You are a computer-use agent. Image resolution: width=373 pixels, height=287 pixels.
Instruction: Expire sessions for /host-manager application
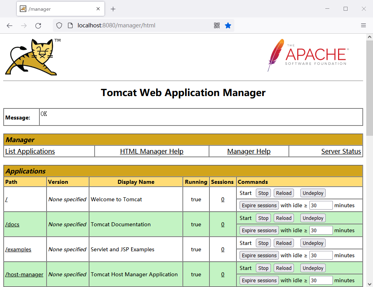pyautogui.click(x=259, y=280)
